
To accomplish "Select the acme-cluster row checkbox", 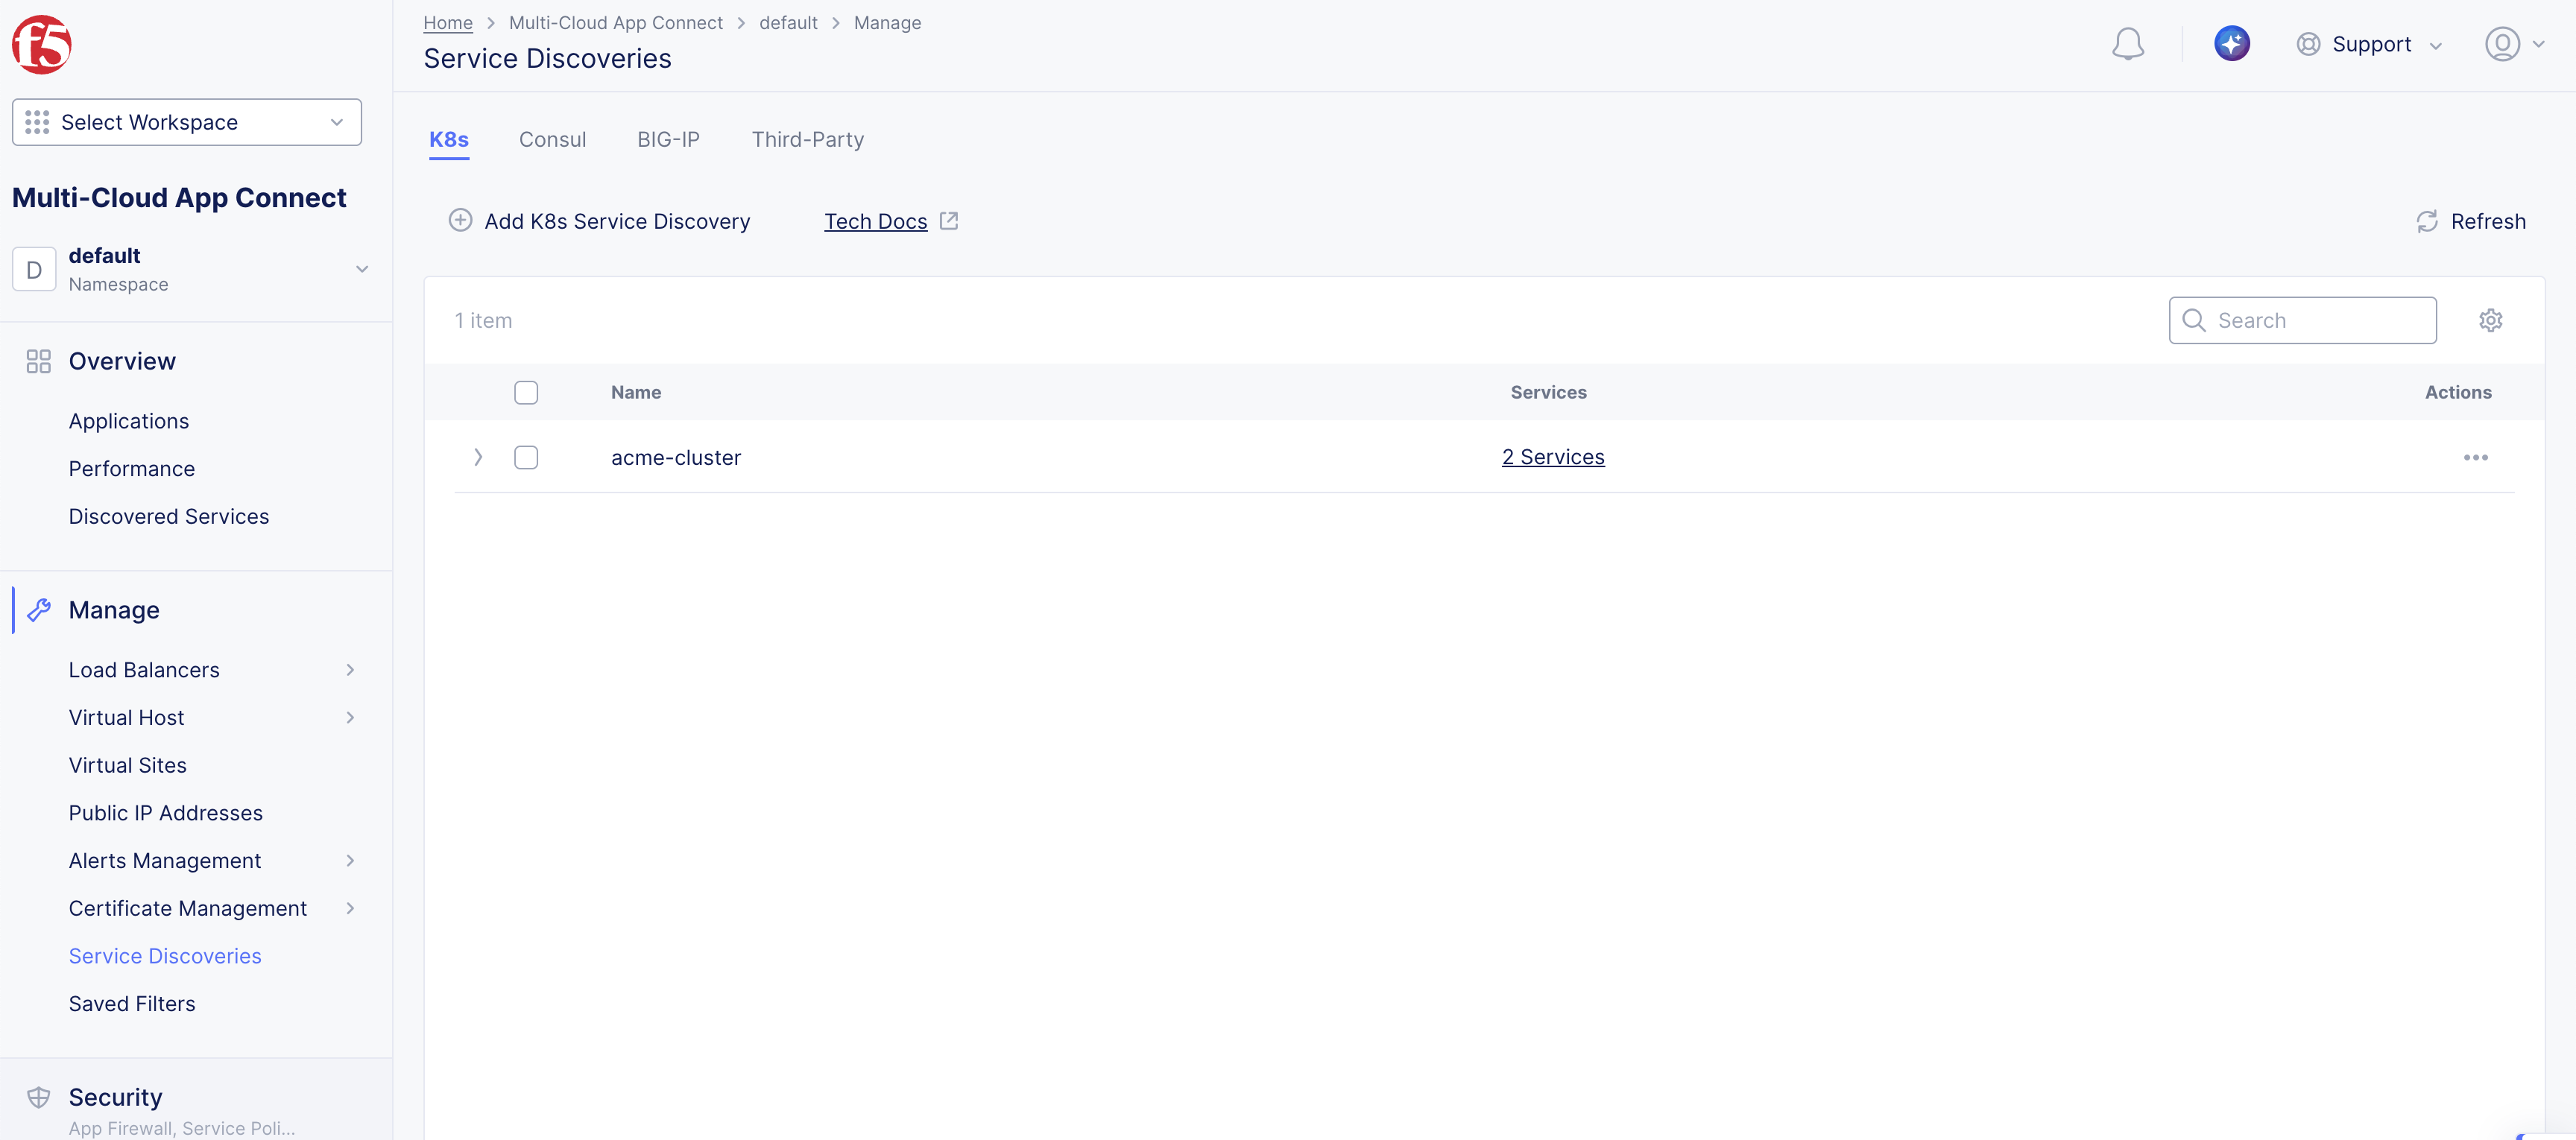I will point(526,457).
